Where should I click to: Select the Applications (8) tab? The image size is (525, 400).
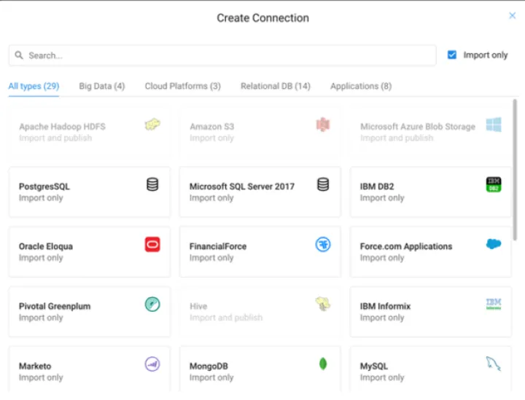360,86
